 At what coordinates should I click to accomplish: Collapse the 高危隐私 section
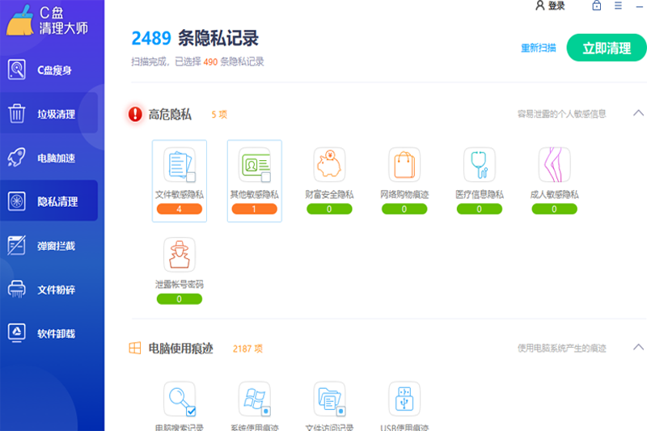[637, 114]
